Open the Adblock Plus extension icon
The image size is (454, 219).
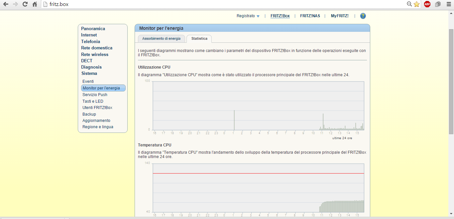click(427, 4)
